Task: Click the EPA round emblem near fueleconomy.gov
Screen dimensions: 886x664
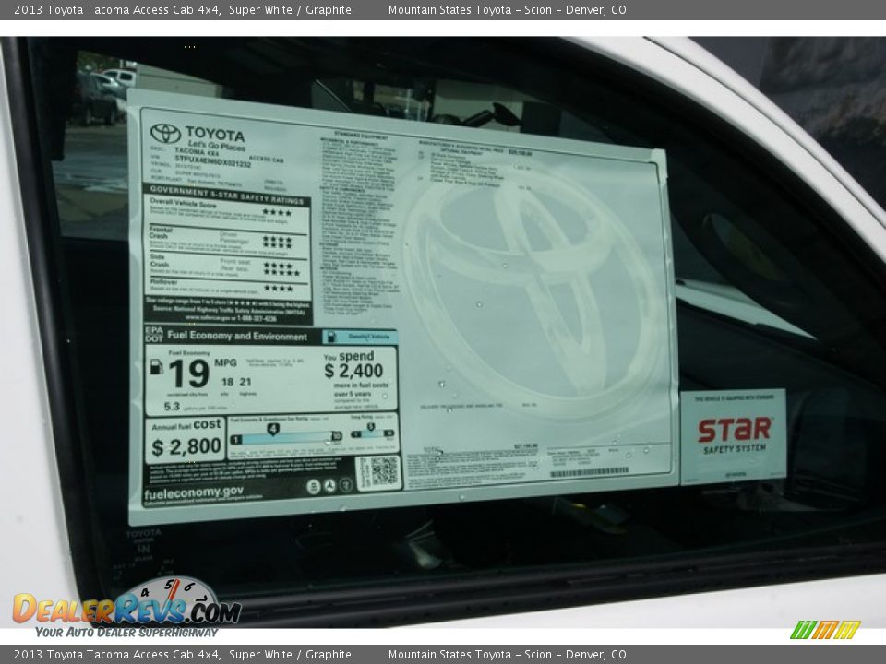Action: point(314,485)
